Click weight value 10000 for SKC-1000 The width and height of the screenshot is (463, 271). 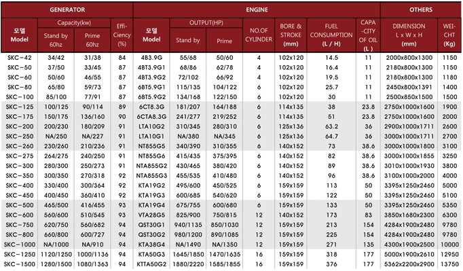click(449, 245)
